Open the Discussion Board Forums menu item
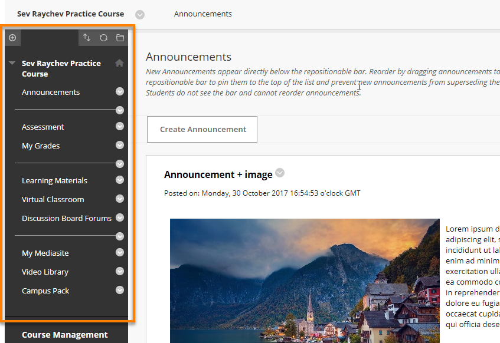 coord(67,219)
